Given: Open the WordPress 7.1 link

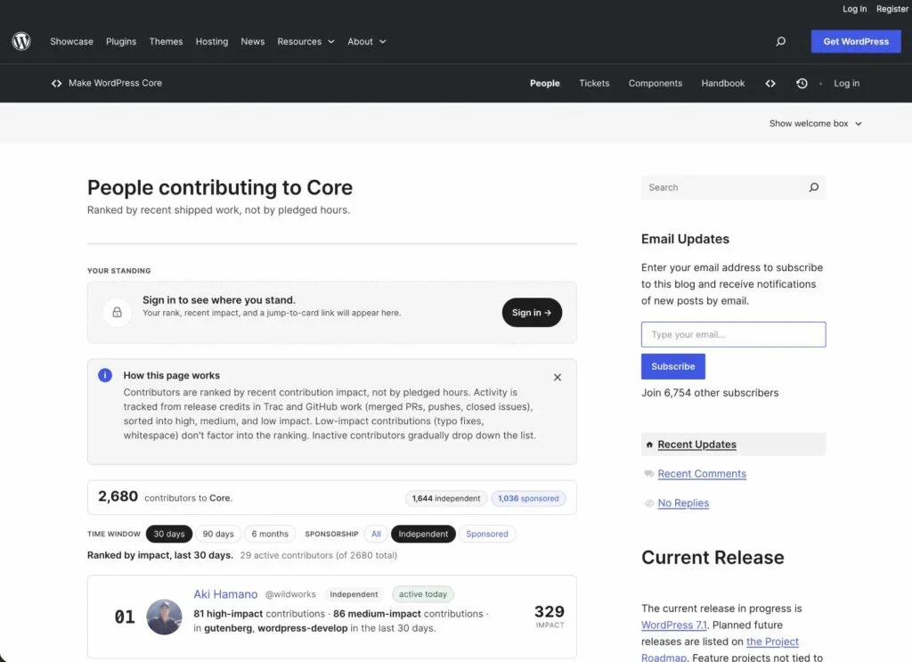Looking at the screenshot, I should coord(673,625).
